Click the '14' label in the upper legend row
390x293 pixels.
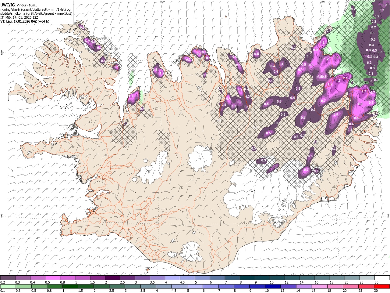click(x=302, y=282)
